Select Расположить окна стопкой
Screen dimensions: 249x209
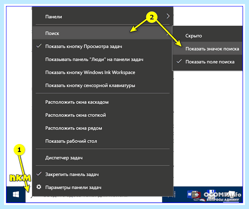pyautogui.click(x=102, y=115)
